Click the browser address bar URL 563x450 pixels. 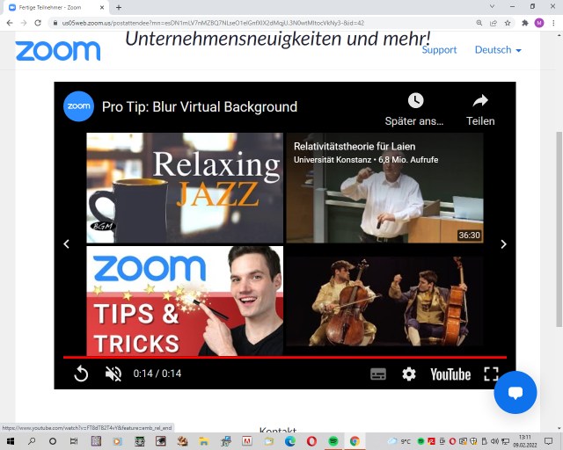pyautogui.click(x=213, y=23)
